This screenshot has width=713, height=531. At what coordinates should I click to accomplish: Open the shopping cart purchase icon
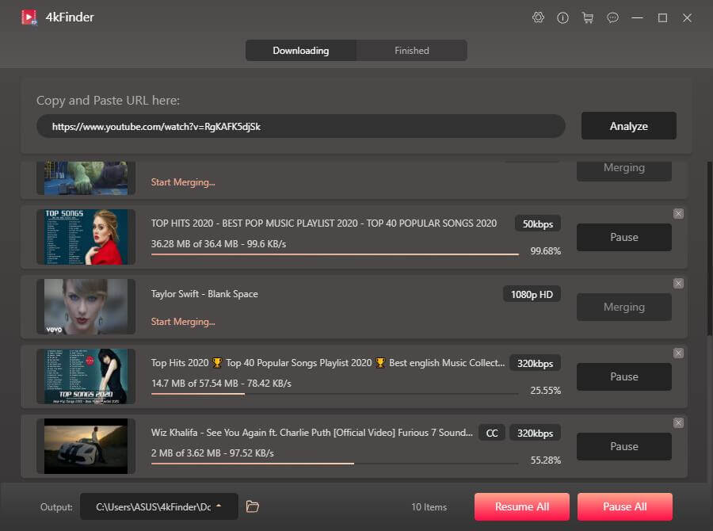(588, 17)
